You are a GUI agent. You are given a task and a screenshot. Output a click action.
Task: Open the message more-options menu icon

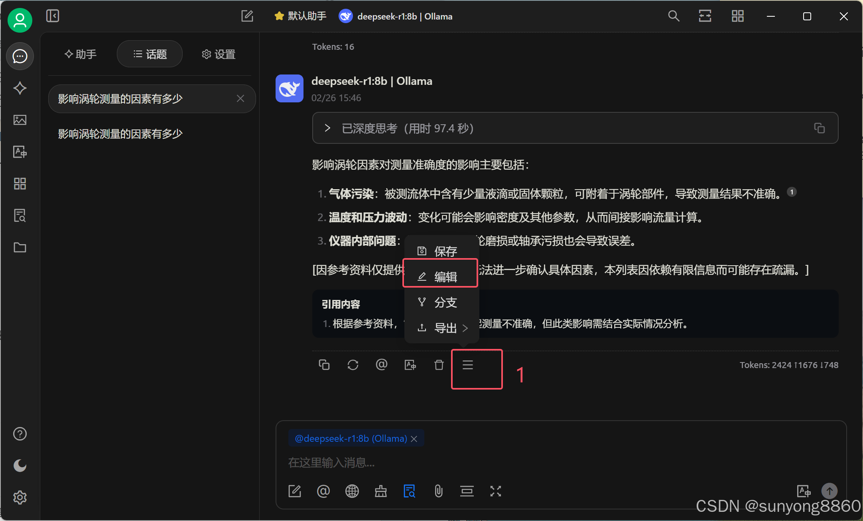tap(467, 365)
